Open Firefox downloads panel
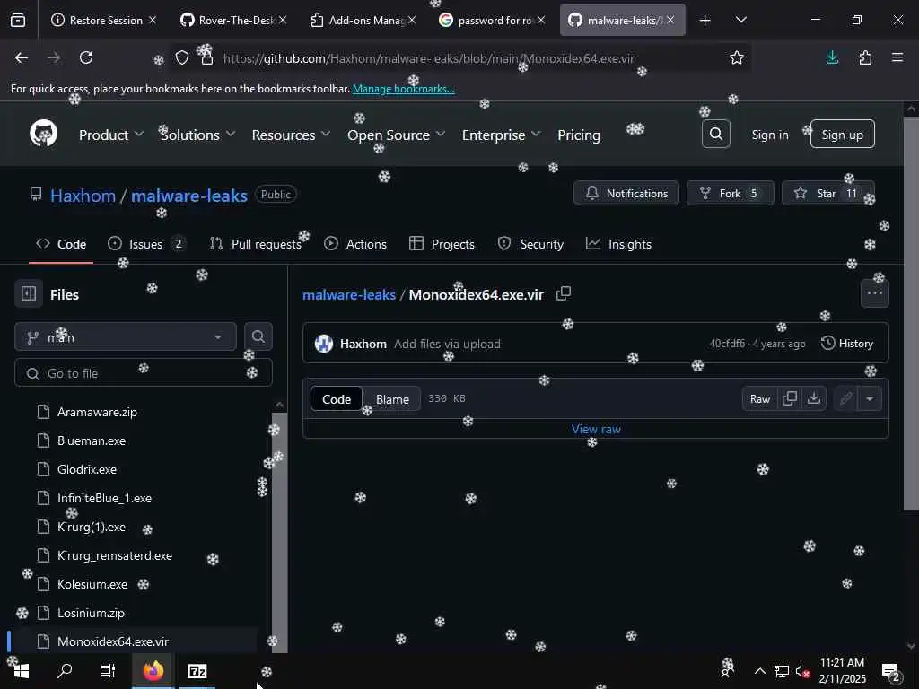 coord(832,57)
